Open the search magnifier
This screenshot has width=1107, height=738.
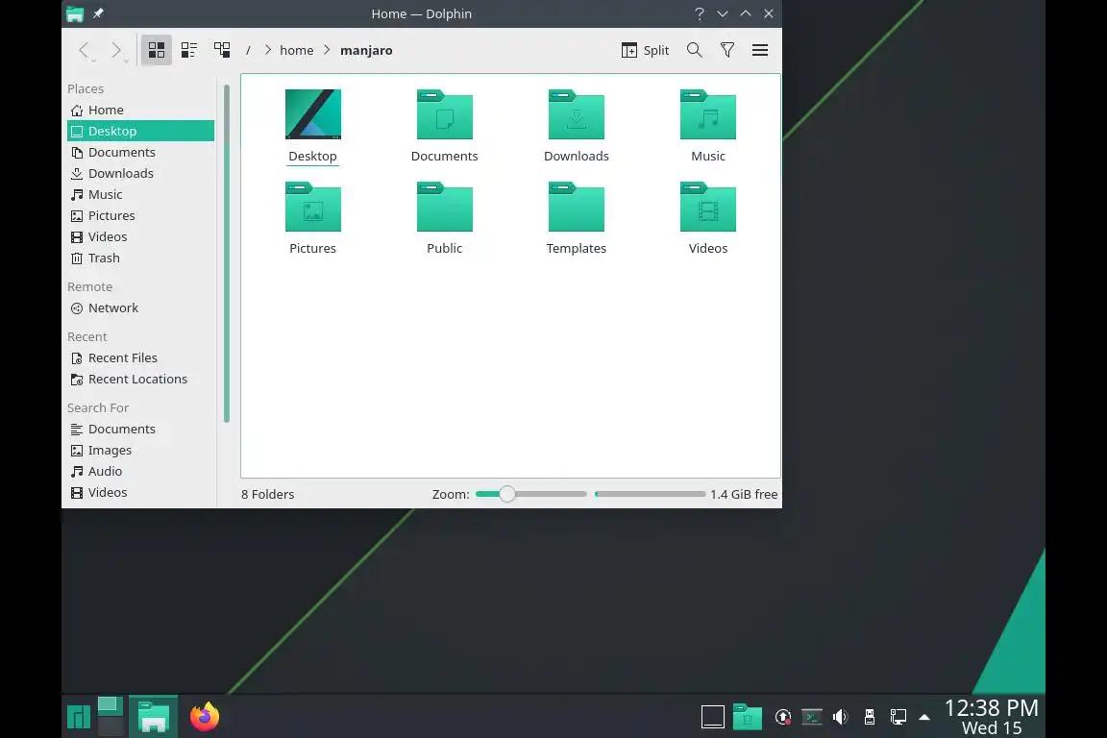(694, 50)
